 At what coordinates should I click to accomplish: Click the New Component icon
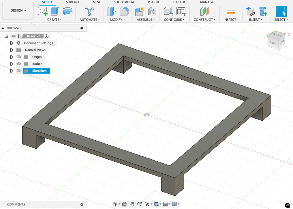(140, 11)
